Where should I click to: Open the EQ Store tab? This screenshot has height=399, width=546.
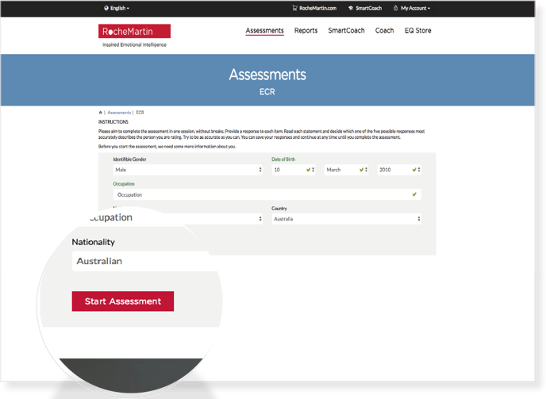[x=418, y=31]
